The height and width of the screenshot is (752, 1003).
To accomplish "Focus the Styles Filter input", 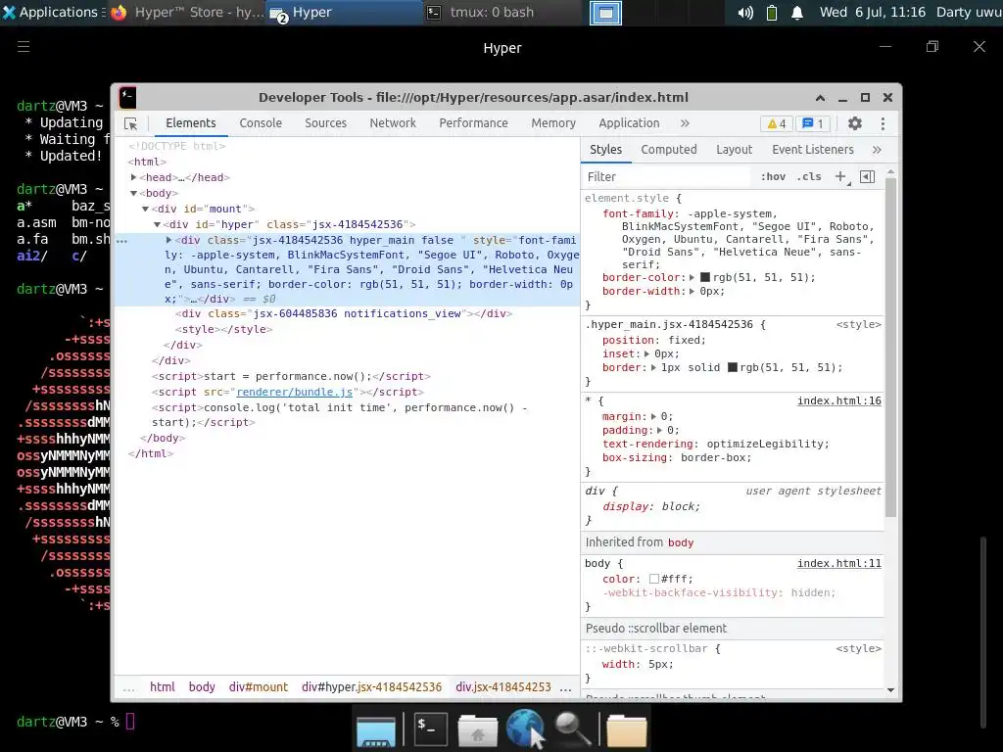I will (x=666, y=176).
